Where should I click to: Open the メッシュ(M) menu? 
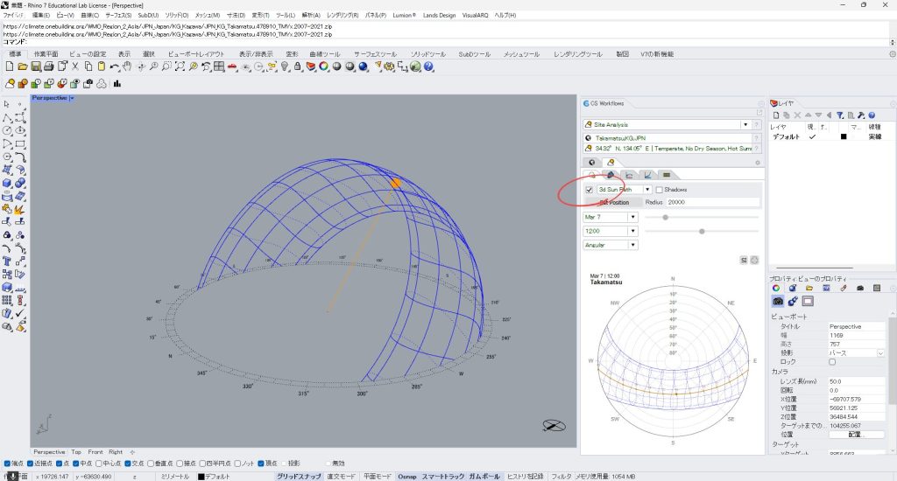[207, 16]
